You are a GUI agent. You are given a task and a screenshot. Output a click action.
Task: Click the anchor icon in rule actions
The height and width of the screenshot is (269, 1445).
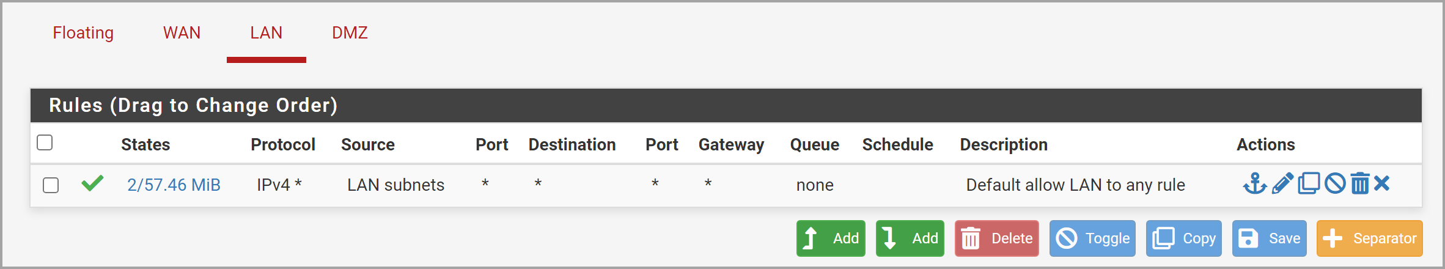pos(1255,183)
